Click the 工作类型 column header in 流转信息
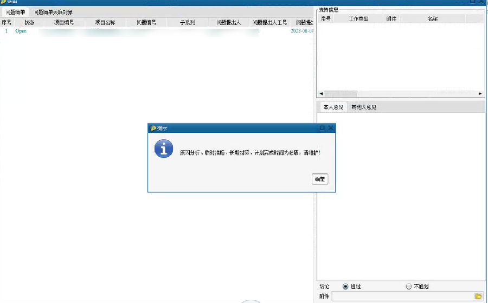Screen dimensions: 488x303 [358, 18]
